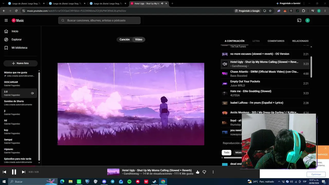329x185 pixels.
Task: Open the YouTube Music account avatar menu
Action: click(x=307, y=21)
